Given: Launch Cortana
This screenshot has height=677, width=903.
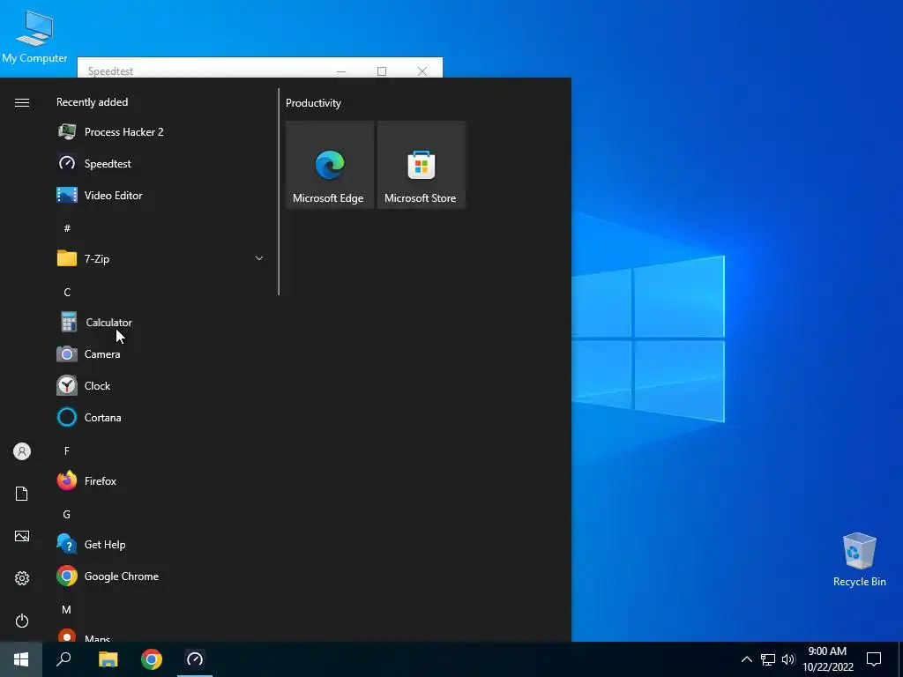Looking at the screenshot, I should pos(161,417).
